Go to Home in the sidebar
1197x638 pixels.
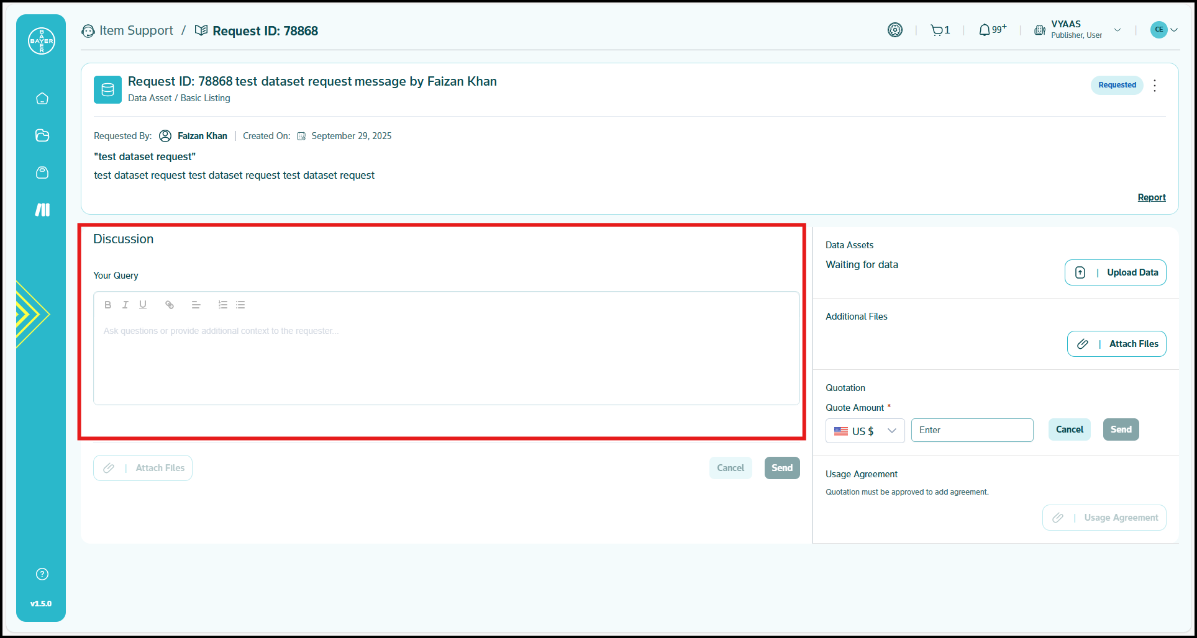(x=42, y=99)
